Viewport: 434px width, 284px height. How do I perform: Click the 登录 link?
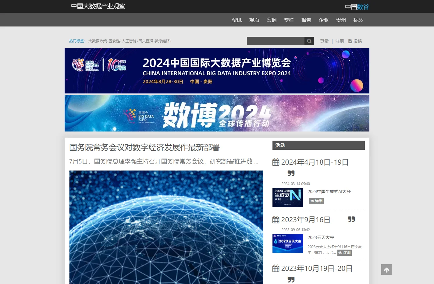(x=324, y=41)
